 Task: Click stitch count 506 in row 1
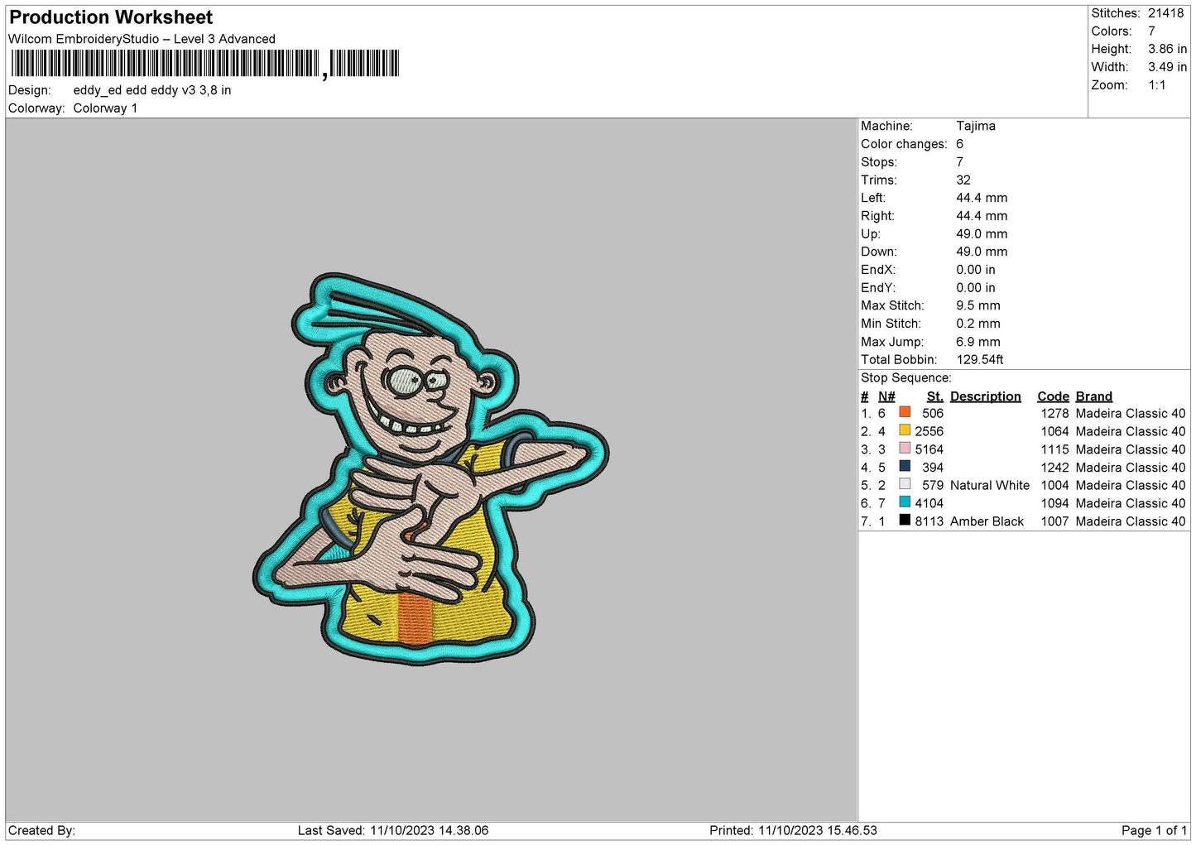(933, 414)
